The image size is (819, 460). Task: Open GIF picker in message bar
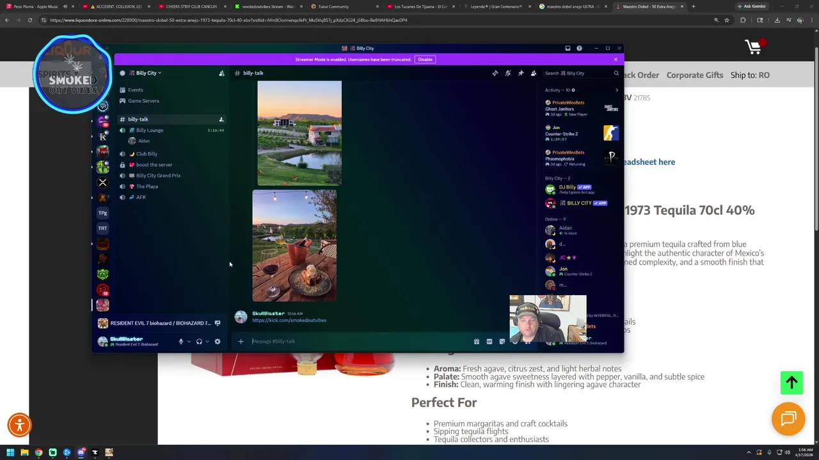click(489, 341)
